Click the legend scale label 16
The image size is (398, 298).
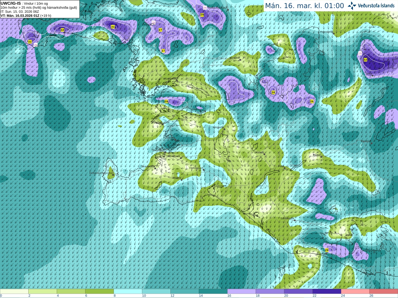(x=229, y=296)
